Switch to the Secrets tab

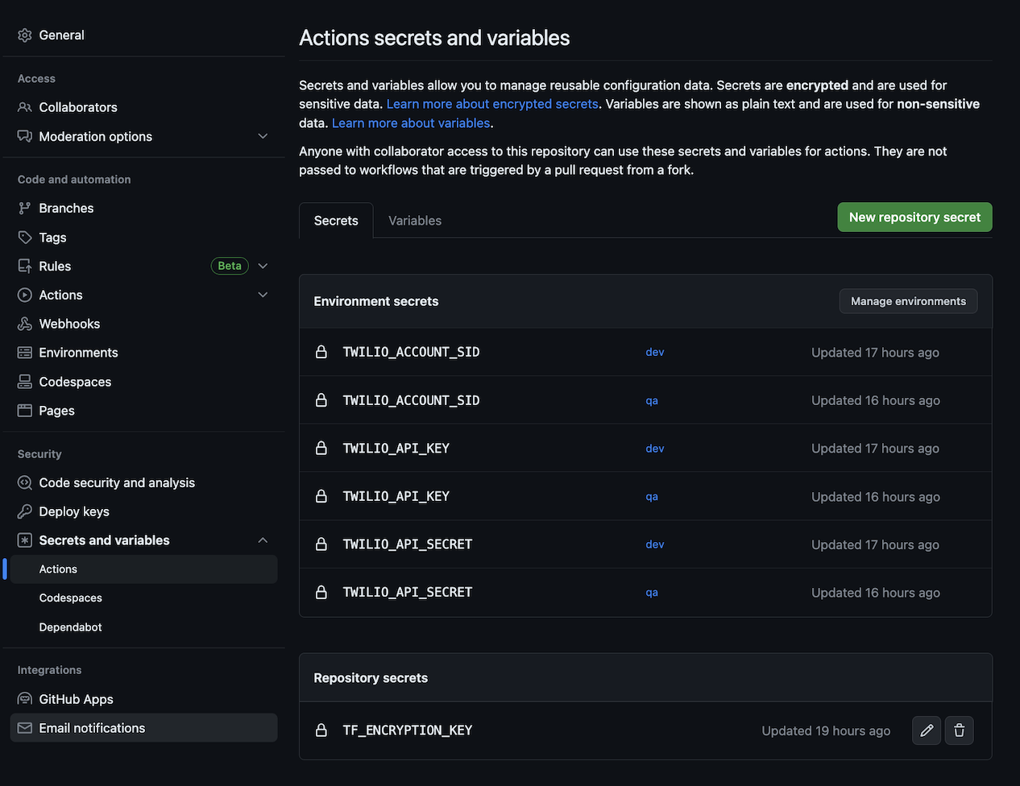pos(336,221)
